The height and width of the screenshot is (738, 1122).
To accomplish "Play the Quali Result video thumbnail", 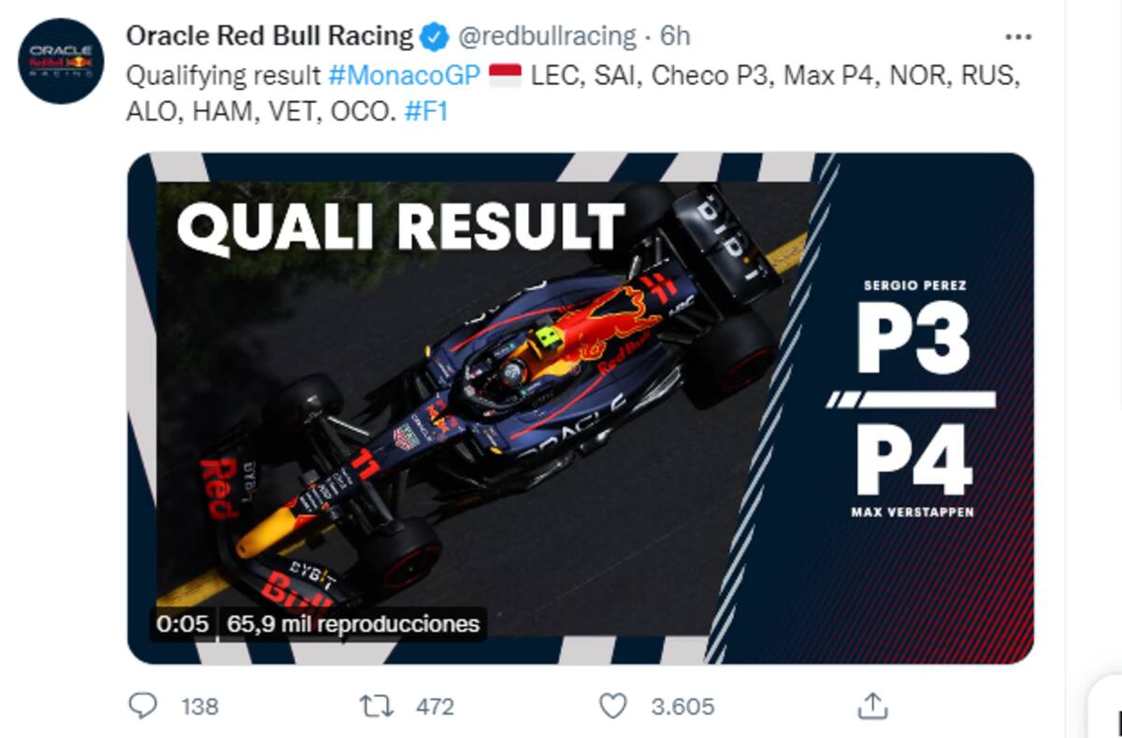I will click(x=580, y=408).
